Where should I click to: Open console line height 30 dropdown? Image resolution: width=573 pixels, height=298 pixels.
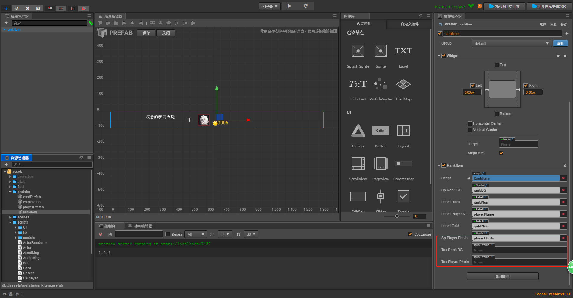(x=251, y=234)
